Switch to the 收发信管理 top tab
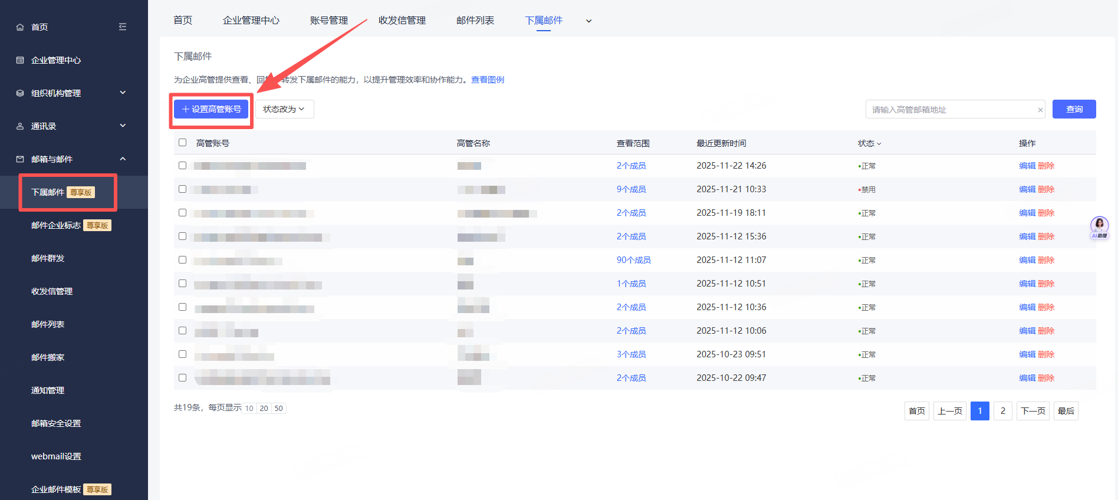The height and width of the screenshot is (500, 1118). point(402,21)
